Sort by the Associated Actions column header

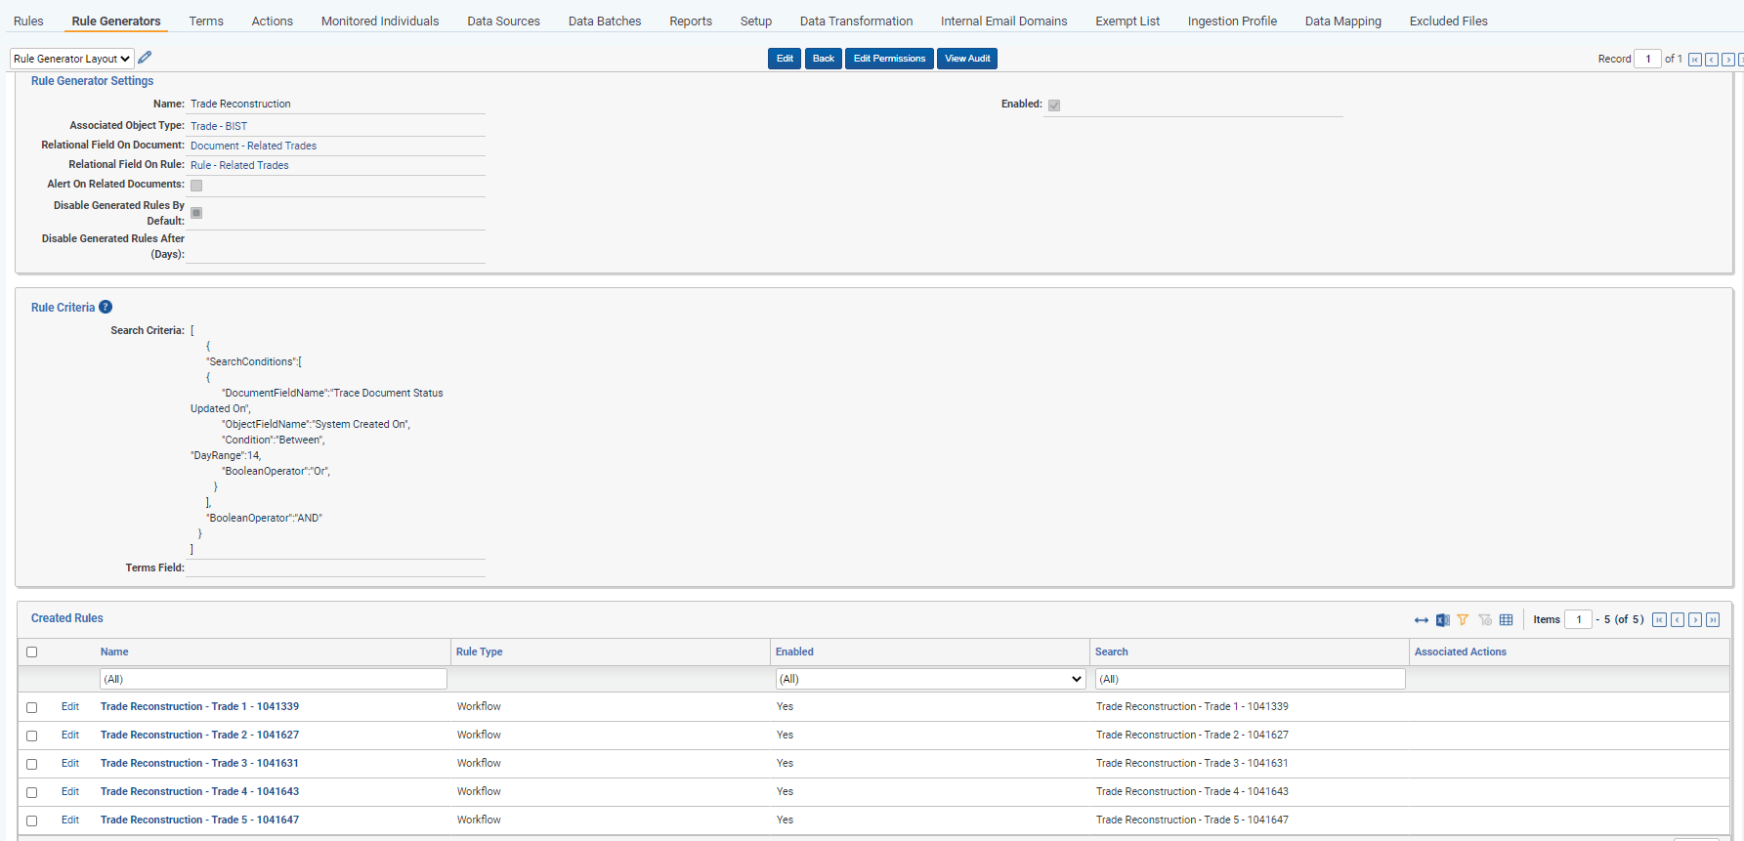point(1461,652)
